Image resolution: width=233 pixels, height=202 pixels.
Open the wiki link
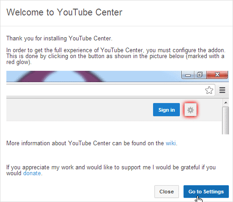[x=171, y=143]
